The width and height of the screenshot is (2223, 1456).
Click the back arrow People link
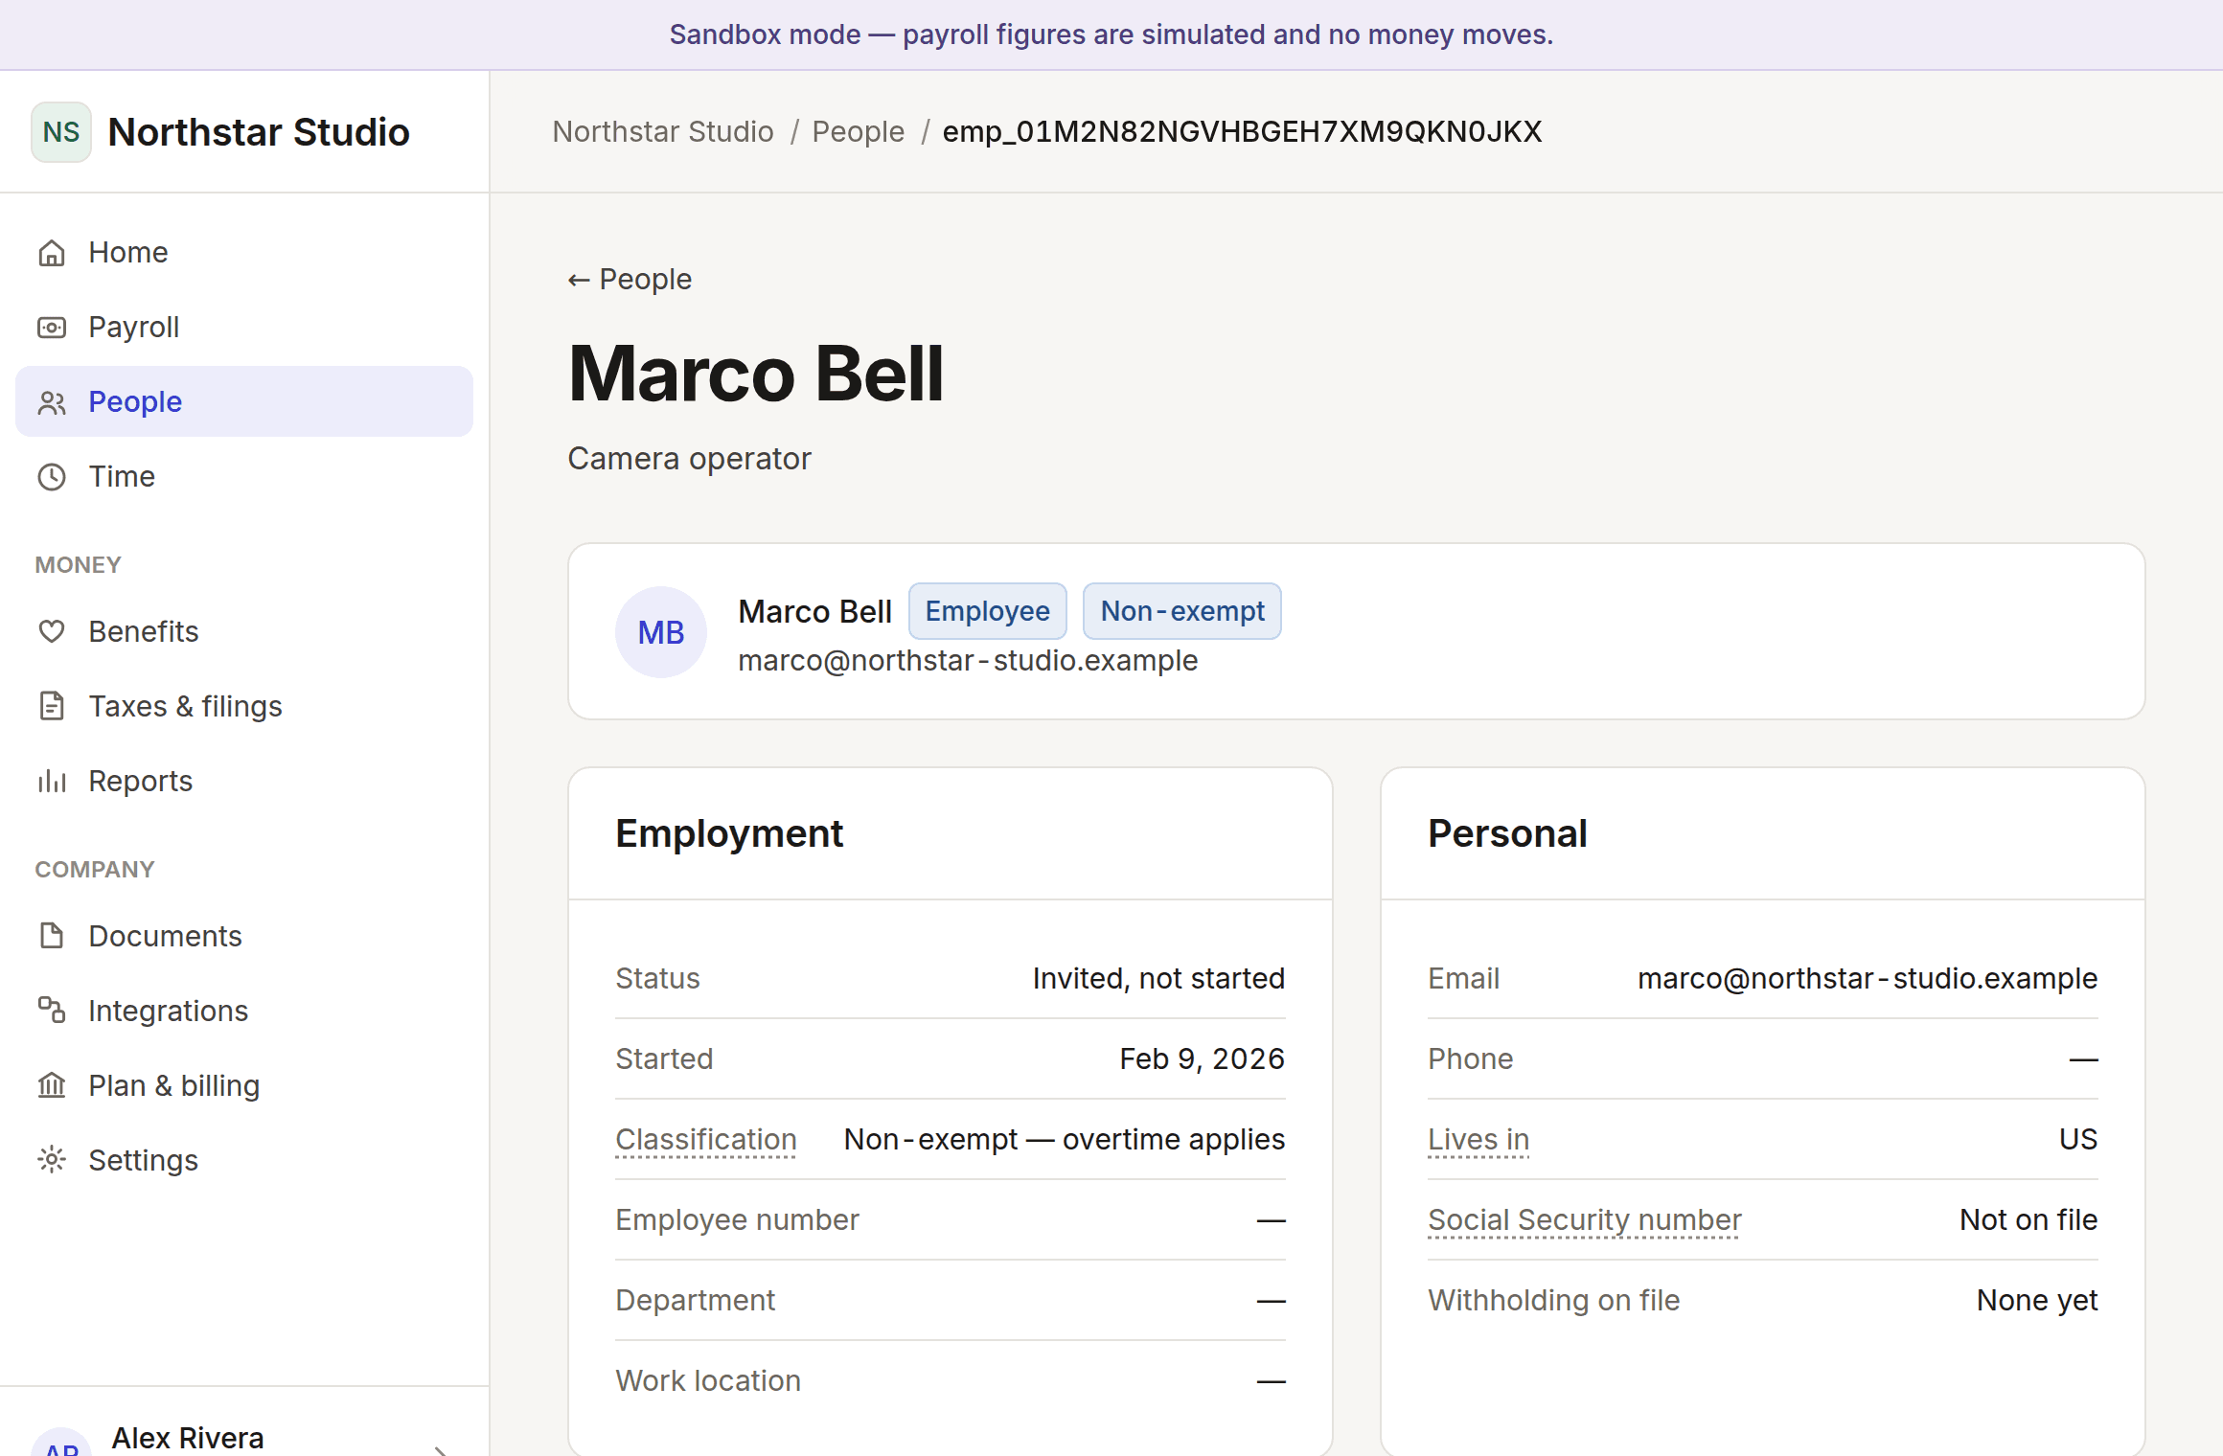[630, 280]
